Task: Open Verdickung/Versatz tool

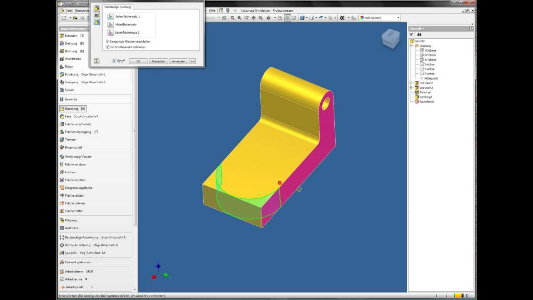Action: (75, 157)
